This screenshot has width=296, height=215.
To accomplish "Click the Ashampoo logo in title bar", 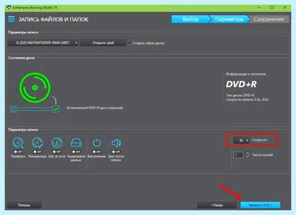I will click(x=9, y=7).
